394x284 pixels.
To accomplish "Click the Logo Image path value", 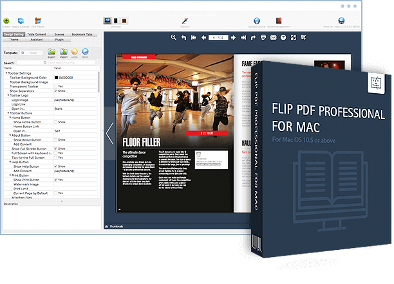I will click(x=64, y=100).
